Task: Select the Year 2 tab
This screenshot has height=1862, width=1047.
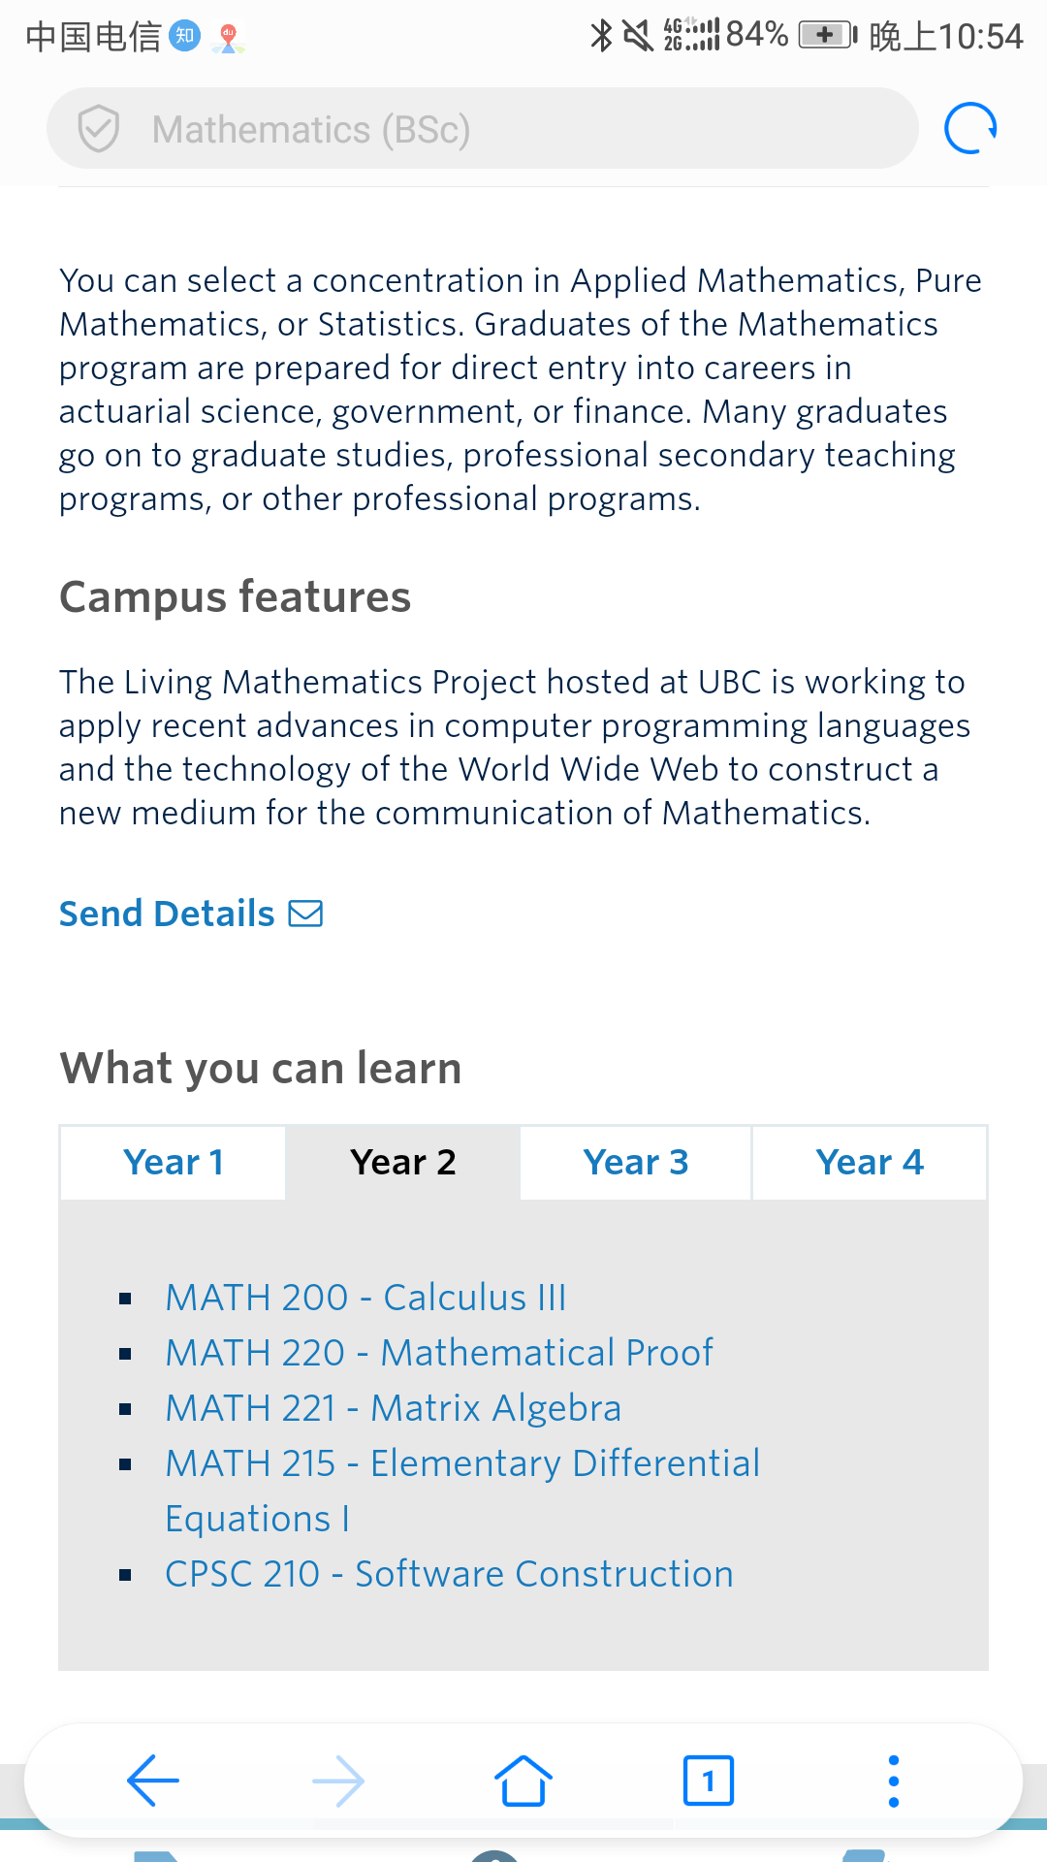Action: click(403, 1162)
